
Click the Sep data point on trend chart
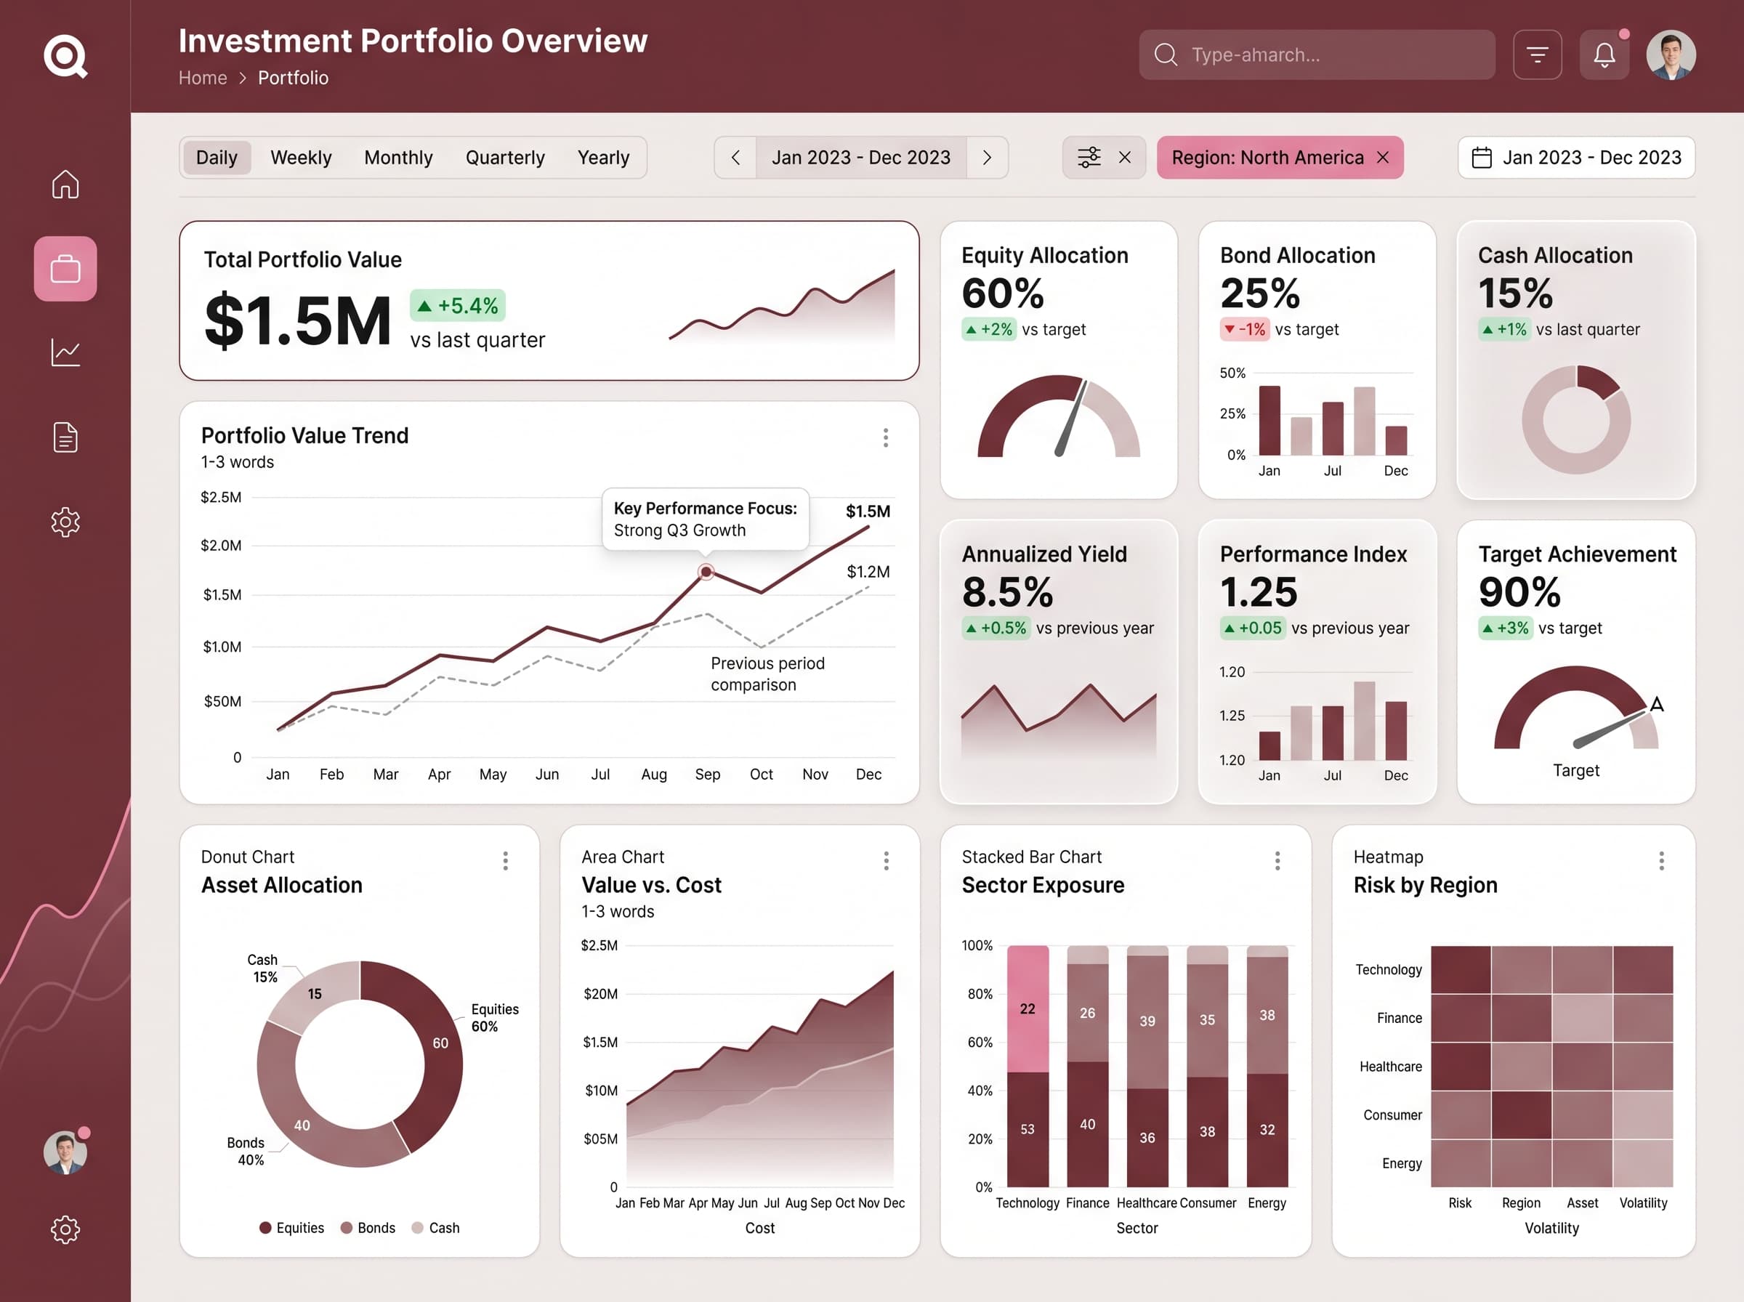coord(706,571)
